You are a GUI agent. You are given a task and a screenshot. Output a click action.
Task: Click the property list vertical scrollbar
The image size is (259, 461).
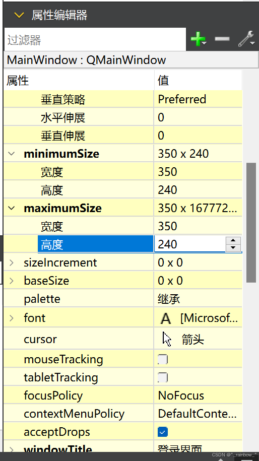click(x=251, y=223)
